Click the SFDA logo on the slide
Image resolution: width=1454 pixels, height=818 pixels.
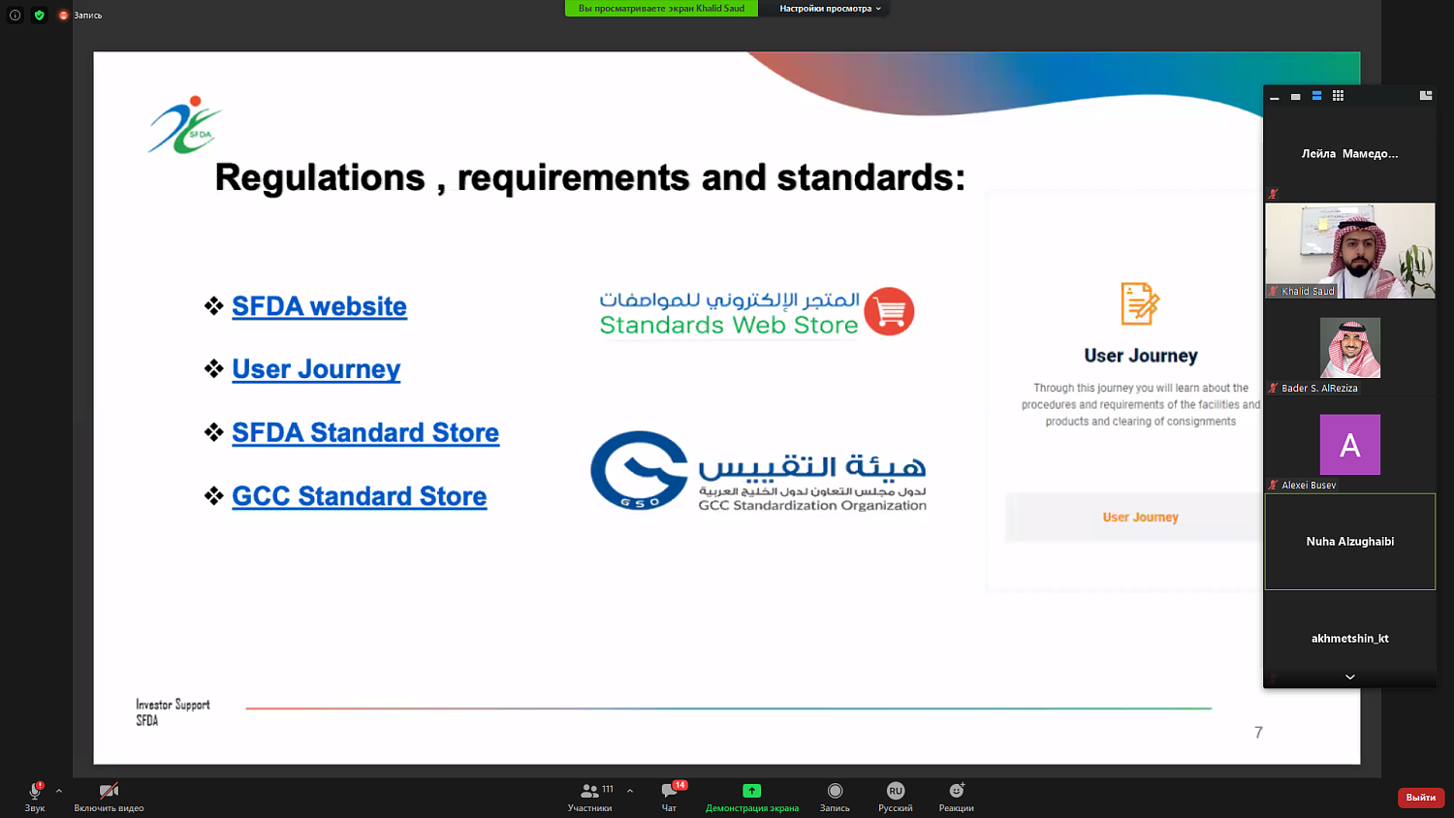185,125
